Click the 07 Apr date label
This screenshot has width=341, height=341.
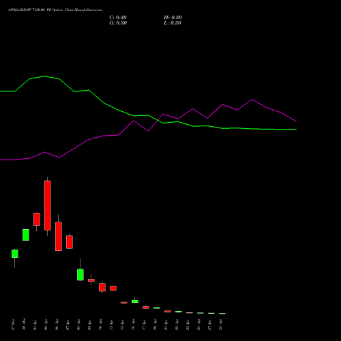tap(68, 325)
